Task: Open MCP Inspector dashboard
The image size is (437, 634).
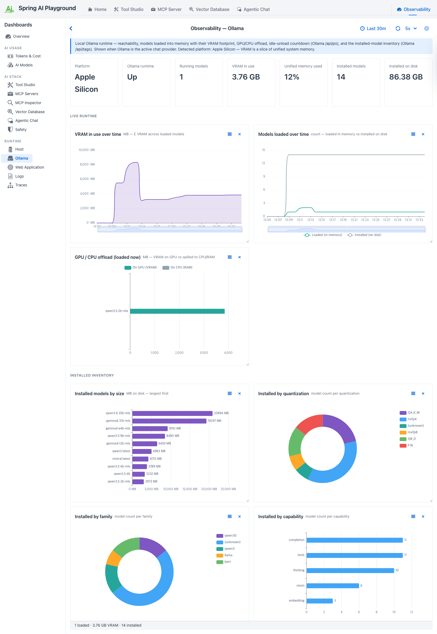Action: tap(24, 103)
